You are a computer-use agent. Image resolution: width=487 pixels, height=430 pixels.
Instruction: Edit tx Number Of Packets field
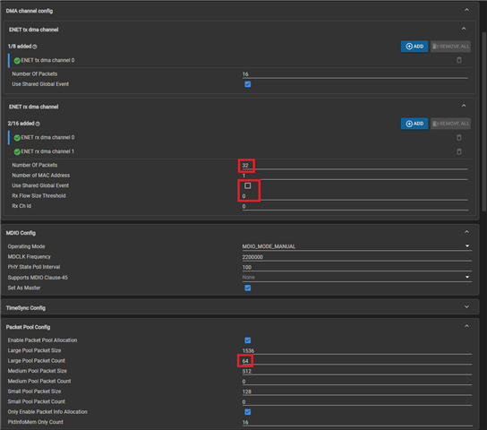pyautogui.click(x=355, y=74)
